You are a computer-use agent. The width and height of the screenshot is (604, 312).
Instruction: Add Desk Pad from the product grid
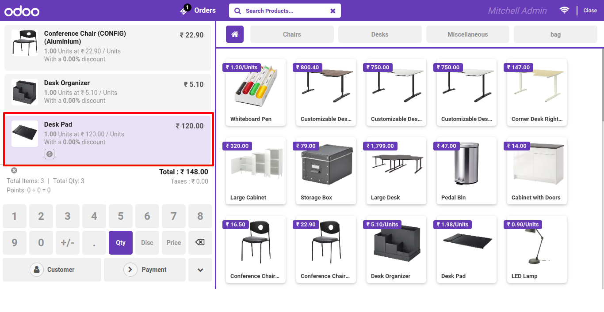pos(466,249)
